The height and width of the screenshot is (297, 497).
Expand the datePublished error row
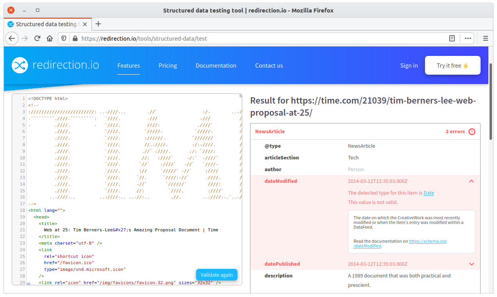pyautogui.click(x=472, y=264)
